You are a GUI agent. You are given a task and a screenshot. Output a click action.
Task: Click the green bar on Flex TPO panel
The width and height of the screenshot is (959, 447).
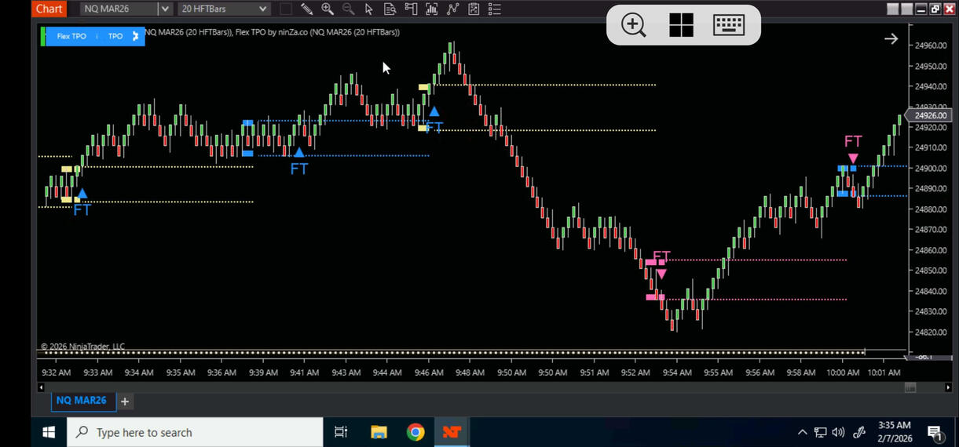tap(43, 36)
